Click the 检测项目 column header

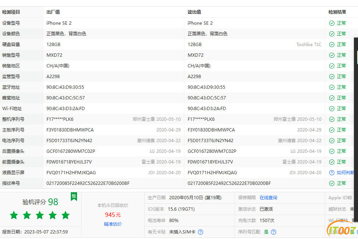(x=11, y=12)
